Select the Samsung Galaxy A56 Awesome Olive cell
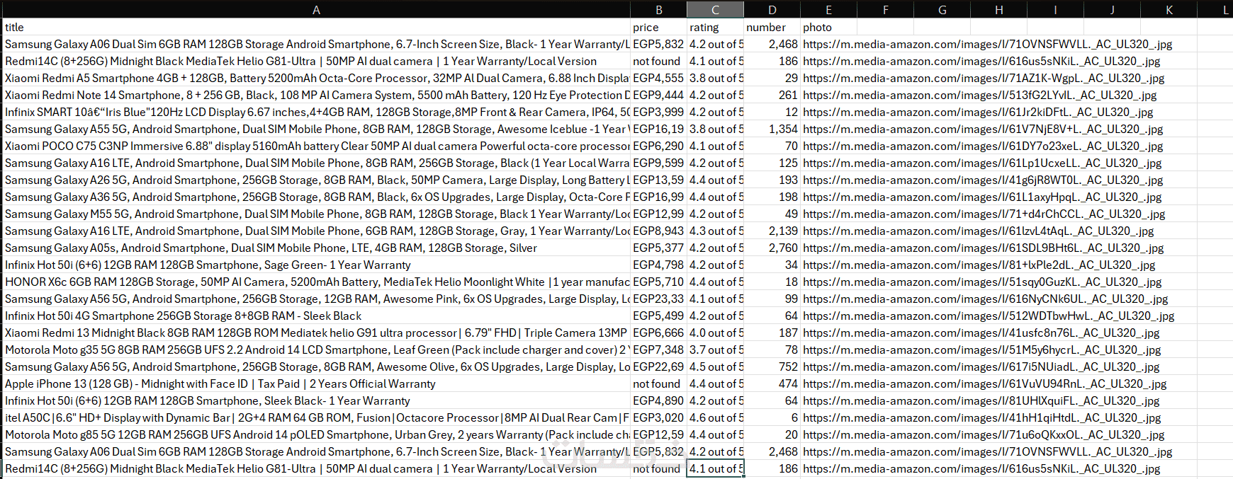Image resolution: width=1233 pixels, height=479 pixels. coord(317,367)
